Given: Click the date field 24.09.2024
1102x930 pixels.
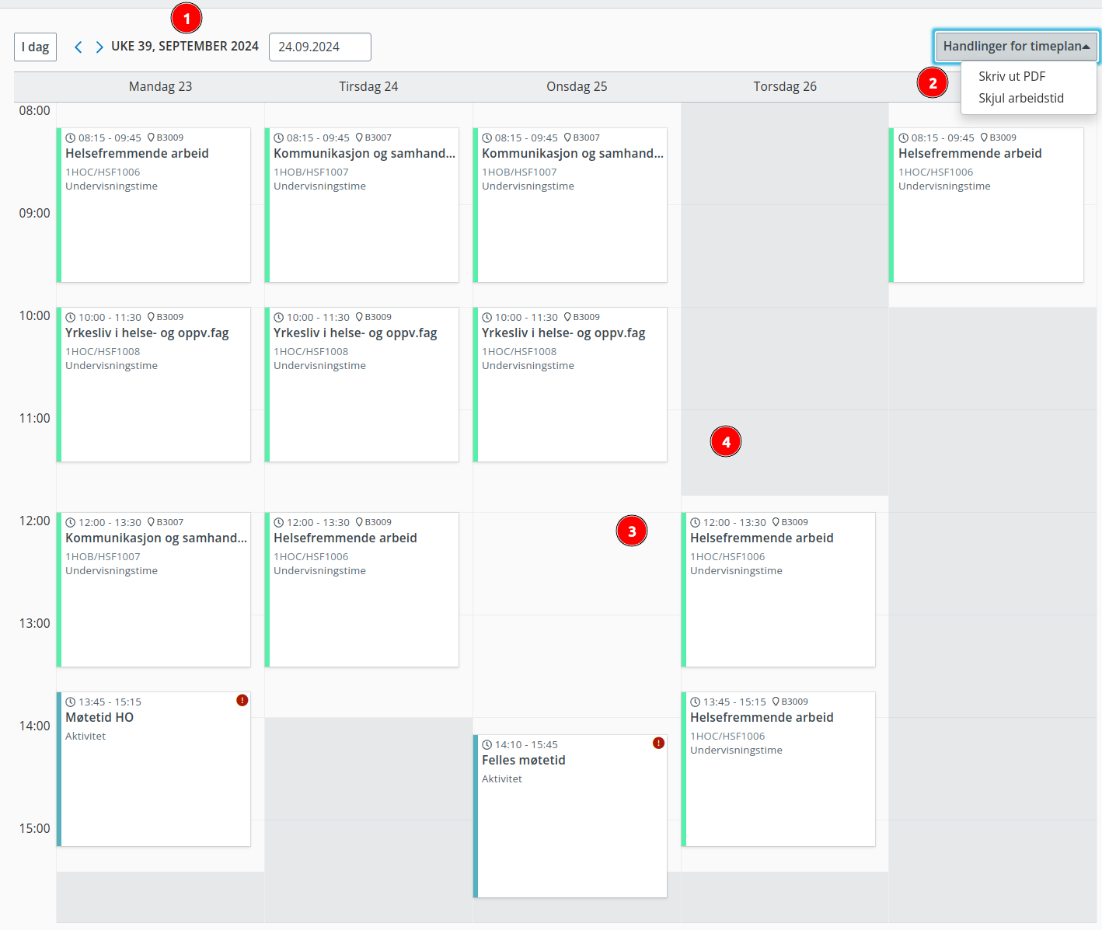Looking at the screenshot, I should click(320, 47).
